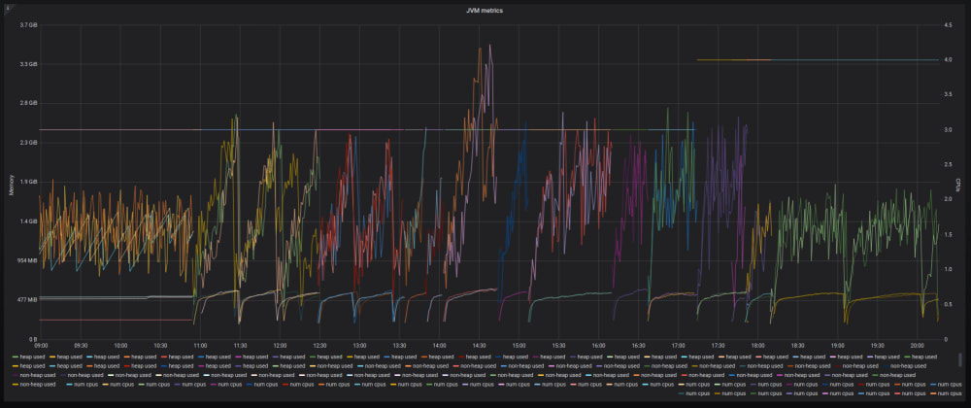Click the 1.0 CPUs axis value

tap(948, 270)
